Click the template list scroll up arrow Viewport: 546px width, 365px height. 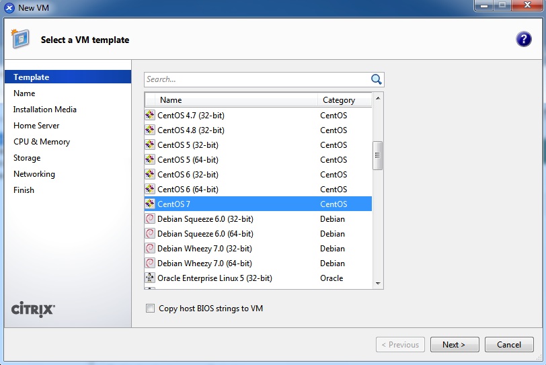pyautogui.click(x=378, y=98)
